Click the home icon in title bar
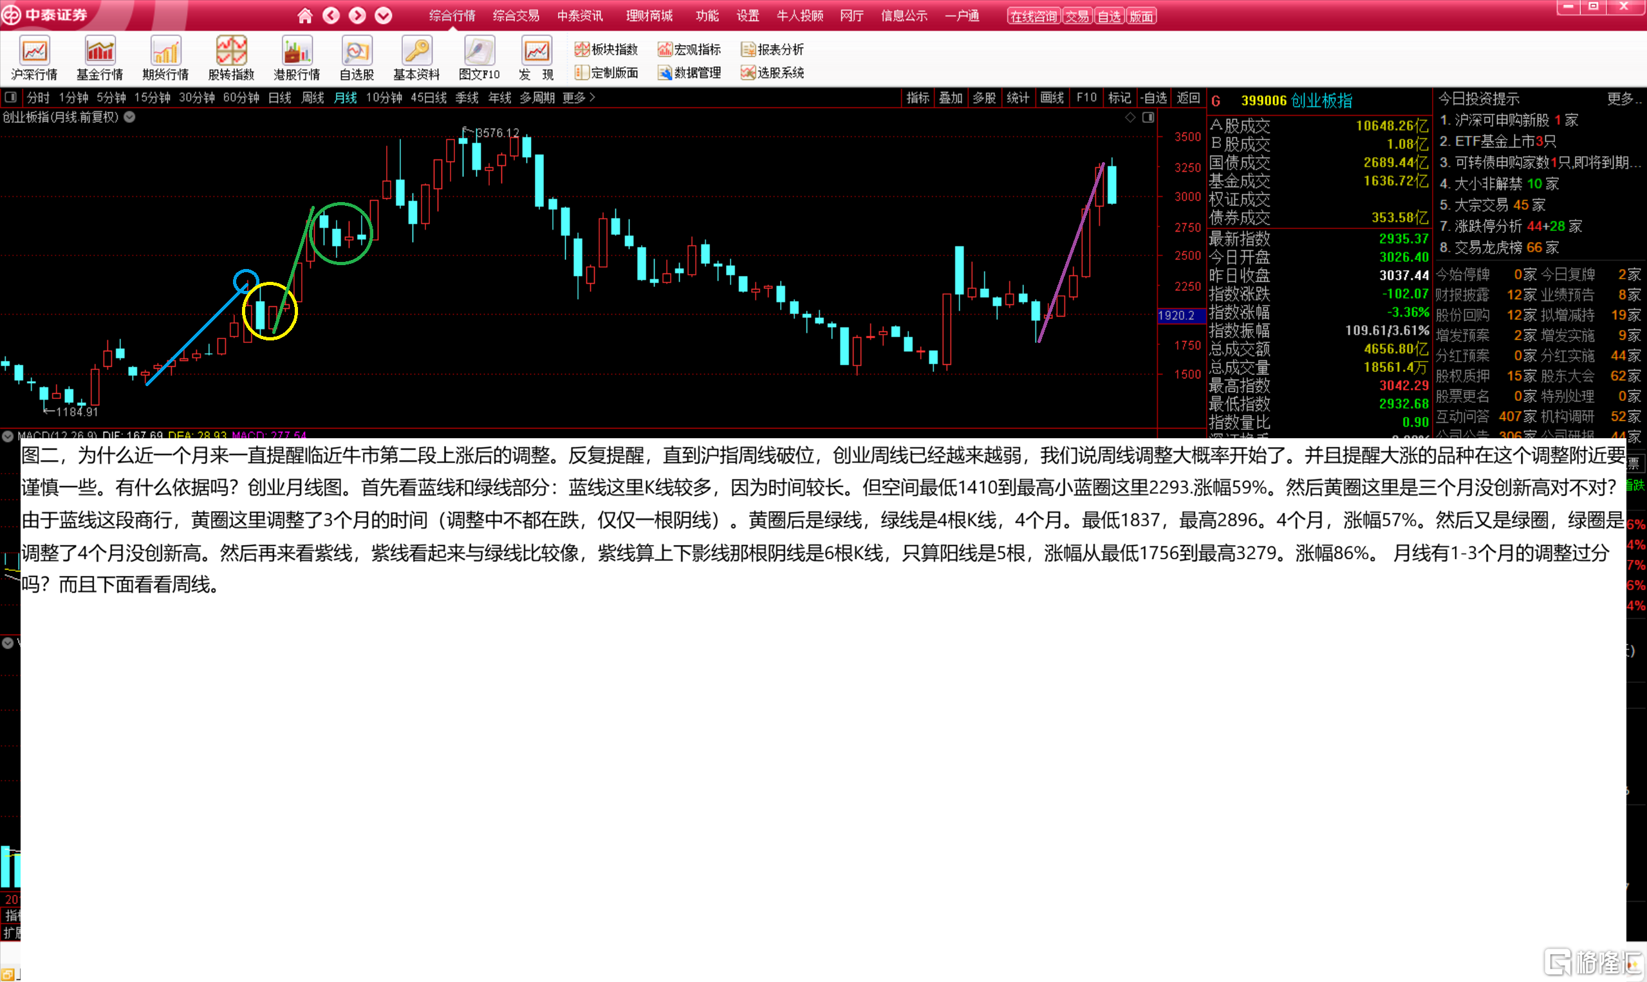The image size is (1647, 982). coord(304,15)
